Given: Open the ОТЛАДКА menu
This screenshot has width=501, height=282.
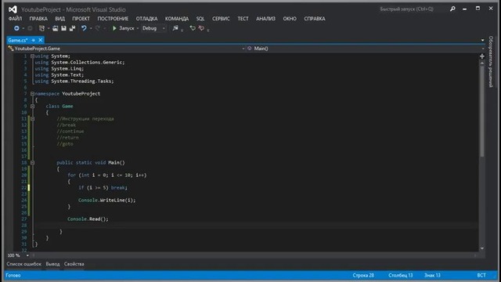Looking at the screenshot, I should point(146,19).
